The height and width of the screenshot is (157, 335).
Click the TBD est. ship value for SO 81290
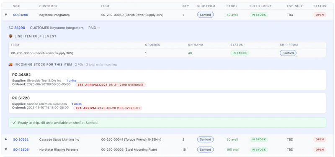290,15
